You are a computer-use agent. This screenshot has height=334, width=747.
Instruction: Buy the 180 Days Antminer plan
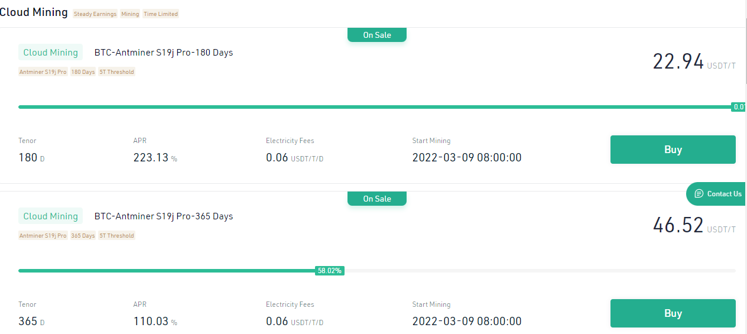click(x=673, y=150)
